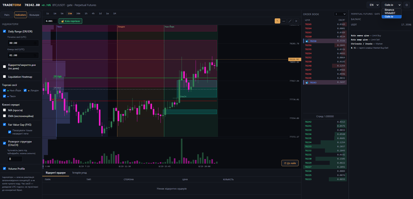
Task: Select the diagonal trend line tool
Action: (x=290, y=21)
